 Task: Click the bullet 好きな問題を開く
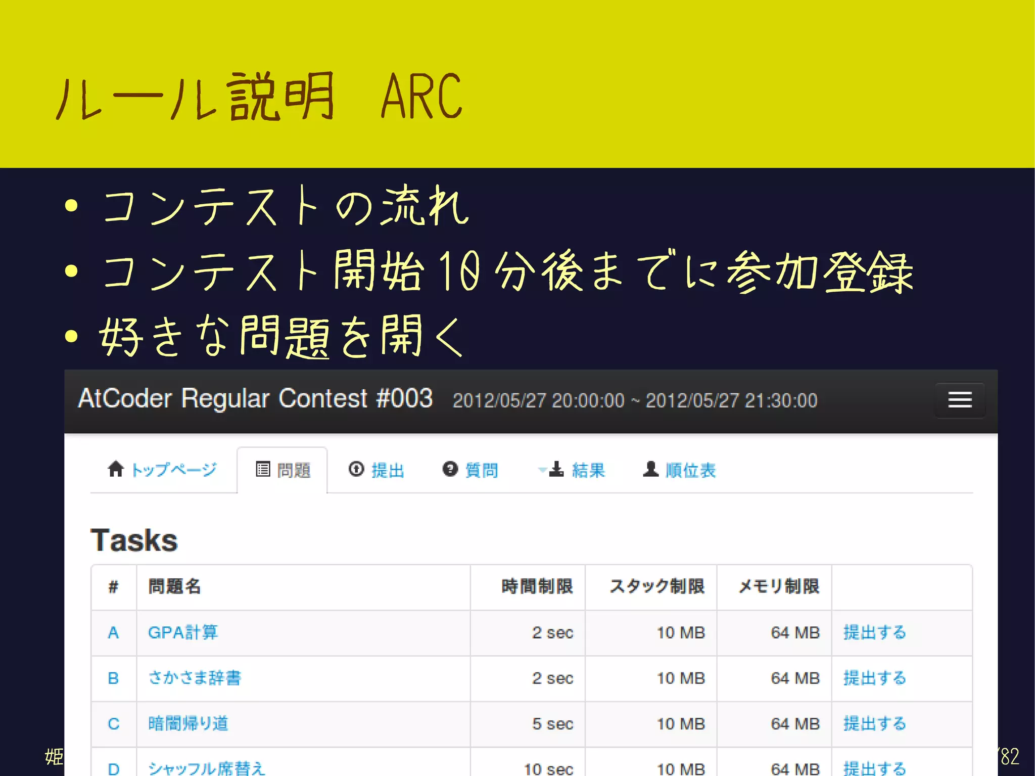click(281, 336)
